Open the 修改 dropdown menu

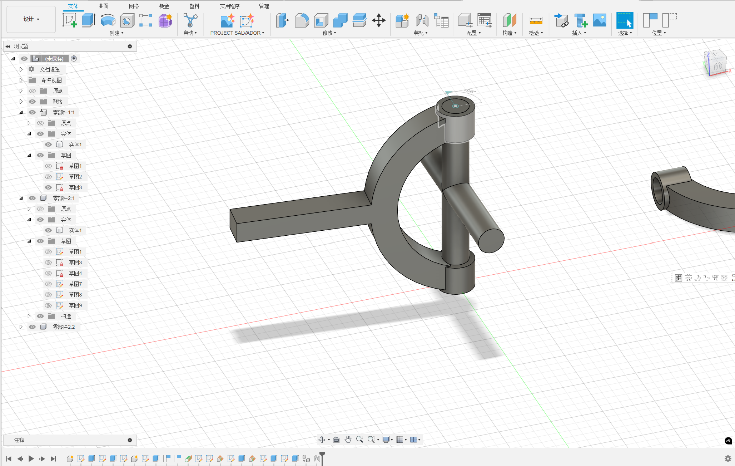(329, 33)
